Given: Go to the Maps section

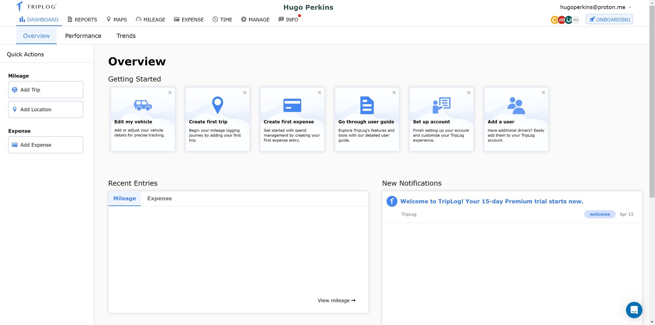Looking at the screenshot, I should 117,20.
